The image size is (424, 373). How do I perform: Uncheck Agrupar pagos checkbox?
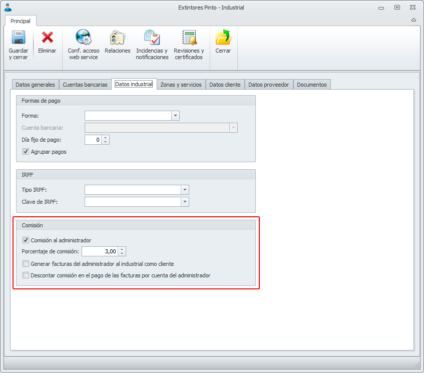click(x=26, y=152)
